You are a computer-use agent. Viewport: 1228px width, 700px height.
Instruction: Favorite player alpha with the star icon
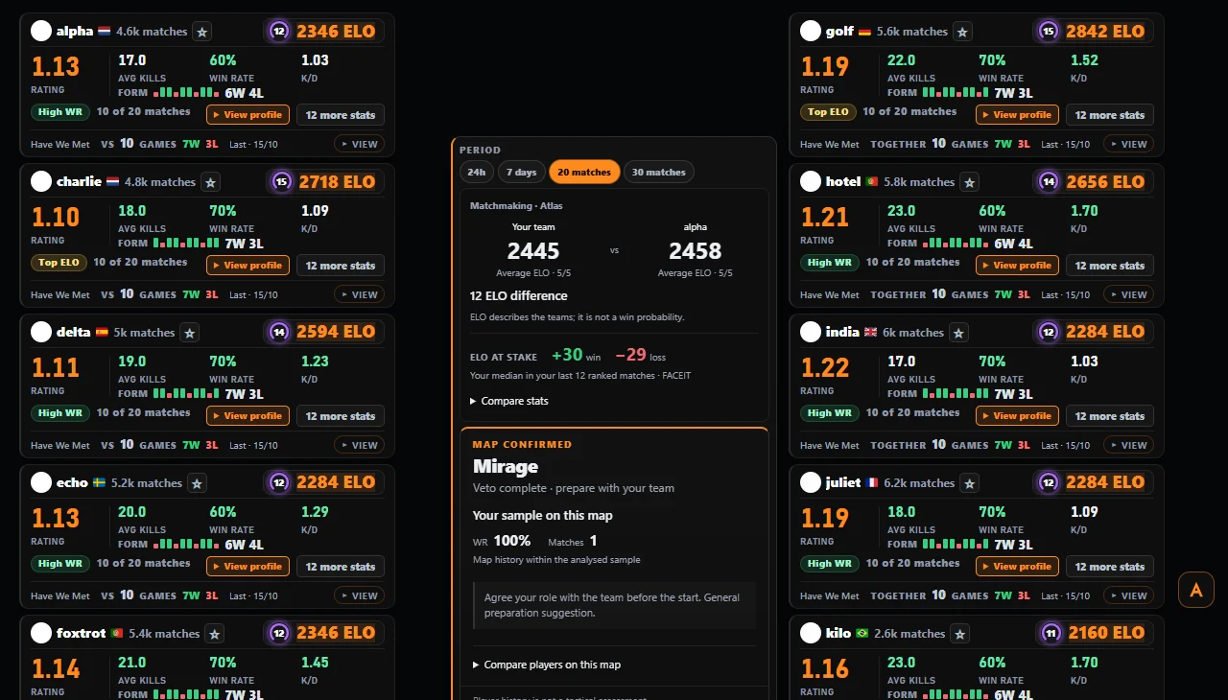click(x=202, y=32)
